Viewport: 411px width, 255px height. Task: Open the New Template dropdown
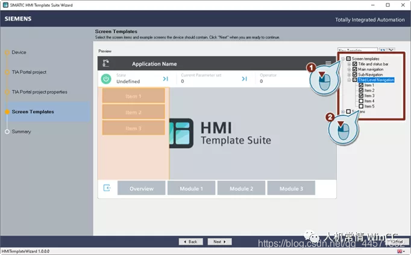(x=357, y=50)
